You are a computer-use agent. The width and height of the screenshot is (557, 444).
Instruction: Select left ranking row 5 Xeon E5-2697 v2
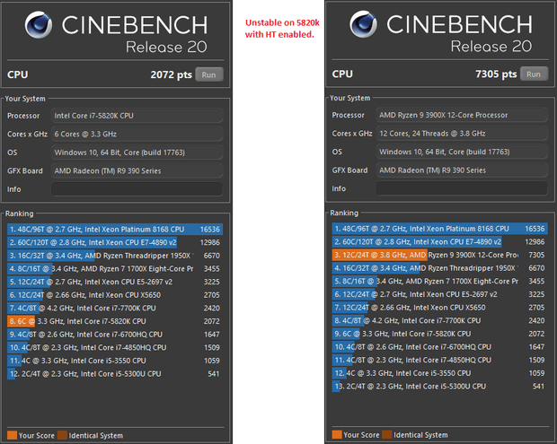[115, 282]
